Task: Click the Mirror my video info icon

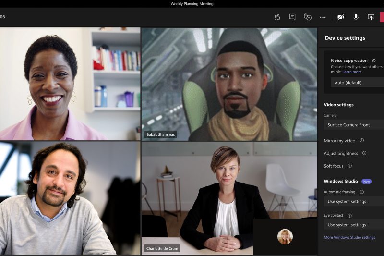Action: click(x=362, y=140)
